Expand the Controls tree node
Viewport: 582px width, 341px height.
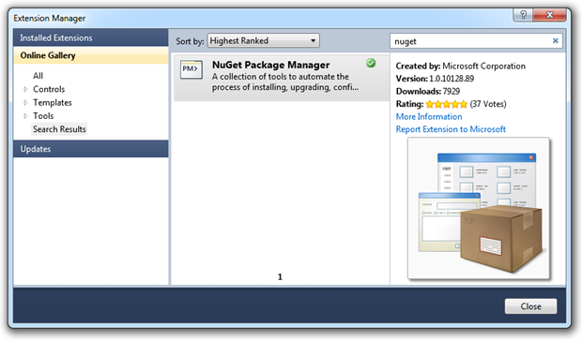point(25,89)
